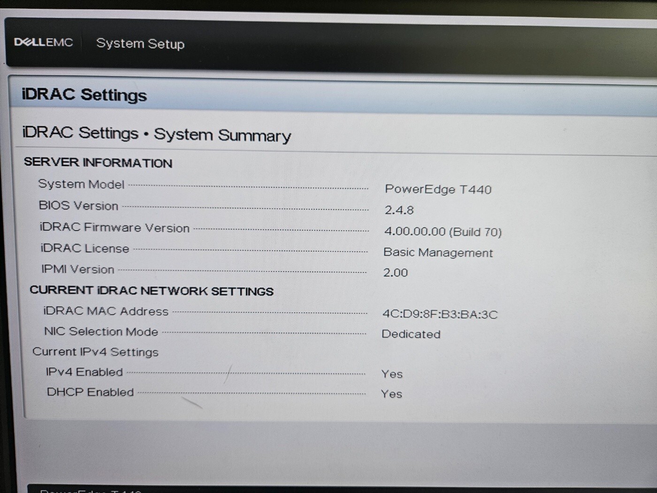Click the iDRAC License label
Screen dimensions: 657x493
tap(85, 248)
